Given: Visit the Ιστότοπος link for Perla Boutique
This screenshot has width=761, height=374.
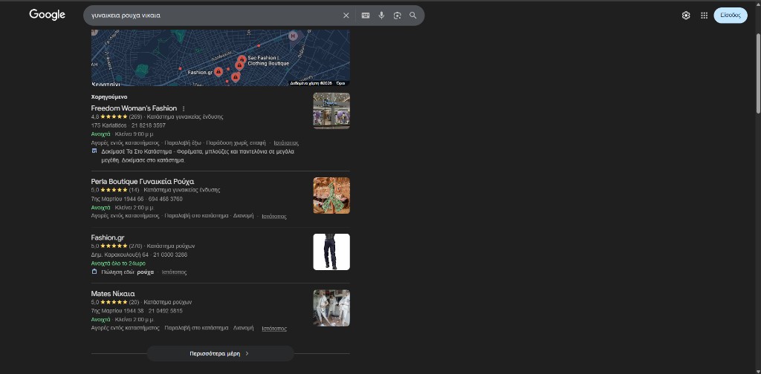Looking at the screenshot, I should coord(274,216).
